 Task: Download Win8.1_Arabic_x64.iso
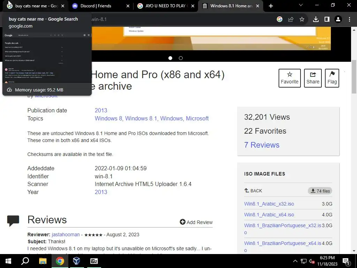coord(269,215)
